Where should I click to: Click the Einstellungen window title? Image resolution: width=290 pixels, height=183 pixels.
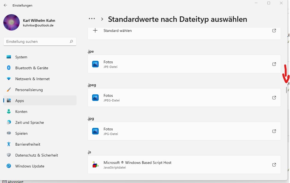(22, 5)
